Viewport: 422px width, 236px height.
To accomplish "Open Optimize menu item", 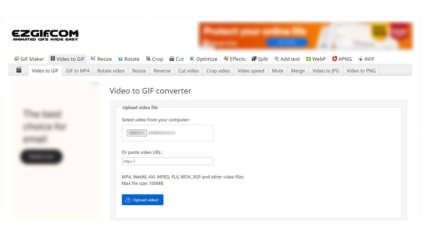I will [x=204, y=59].
